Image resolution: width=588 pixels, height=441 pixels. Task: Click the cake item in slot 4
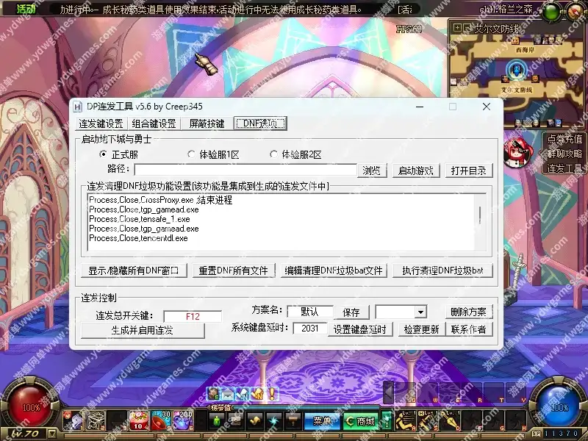(139, 420)
